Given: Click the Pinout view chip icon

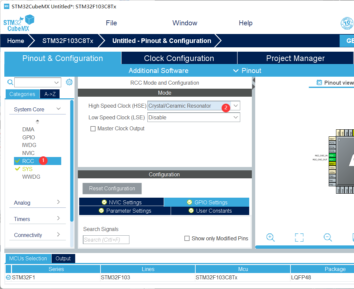Looking at the screenshot, I should point(319,83).
